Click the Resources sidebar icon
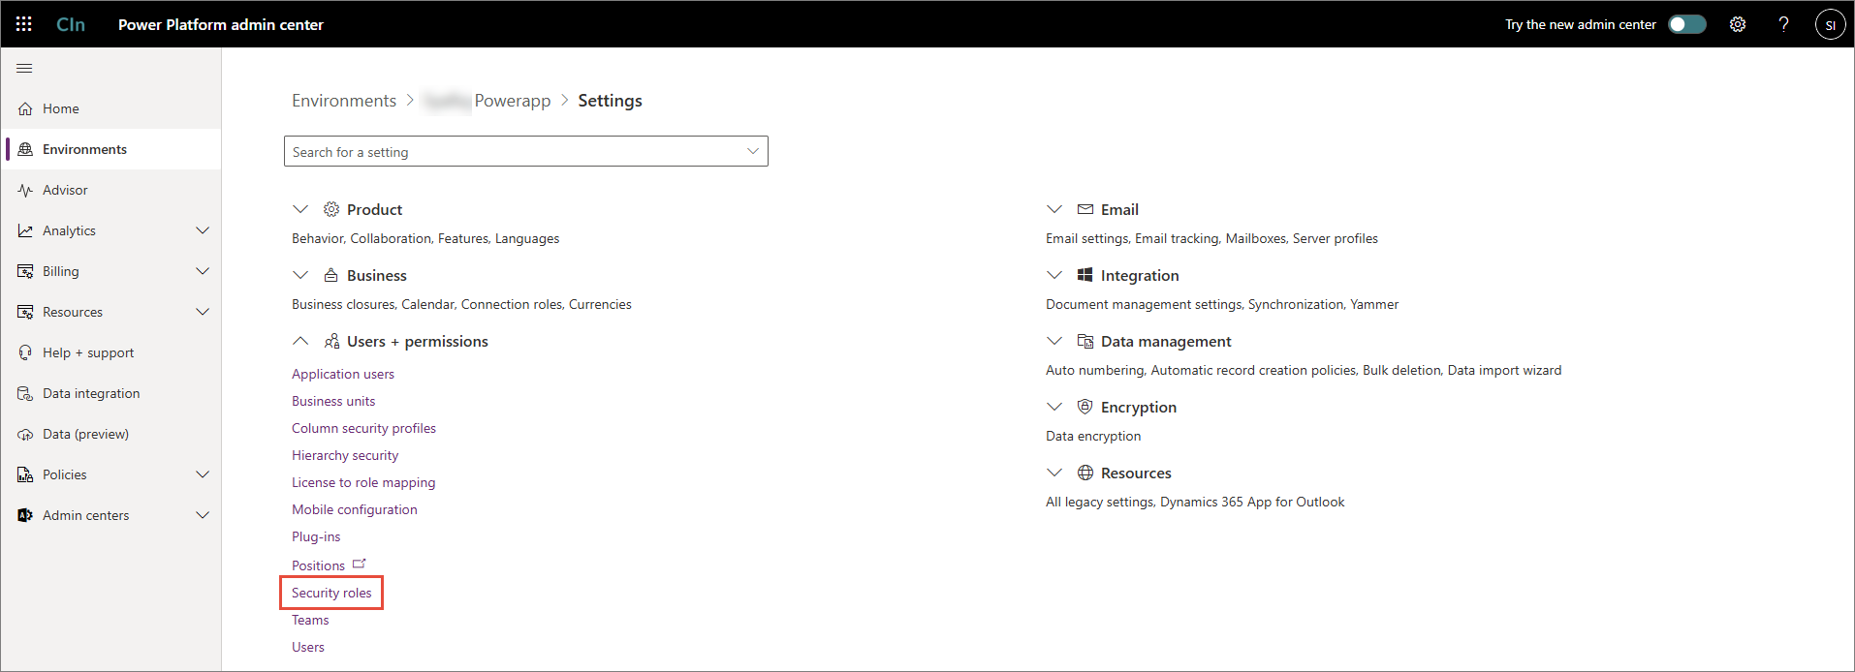The width and height of the screenshot is (1855, 672). pos(25,312)
